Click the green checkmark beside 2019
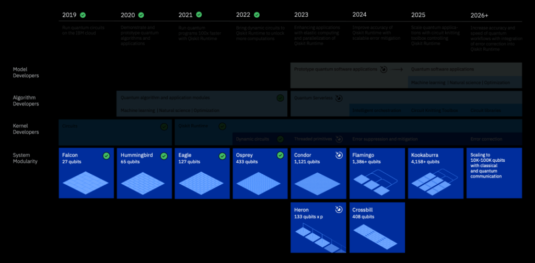The height and width of the screenshot is (263, 535). pos(83,15)
